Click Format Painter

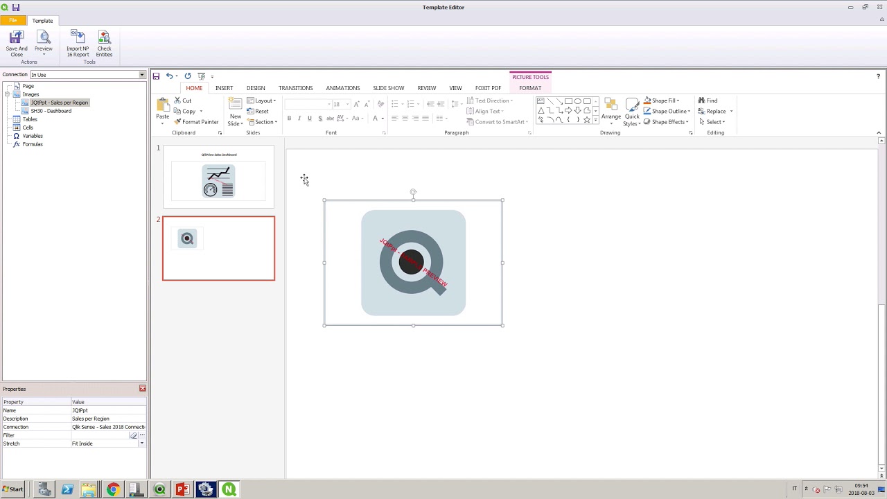pos(196,122)
